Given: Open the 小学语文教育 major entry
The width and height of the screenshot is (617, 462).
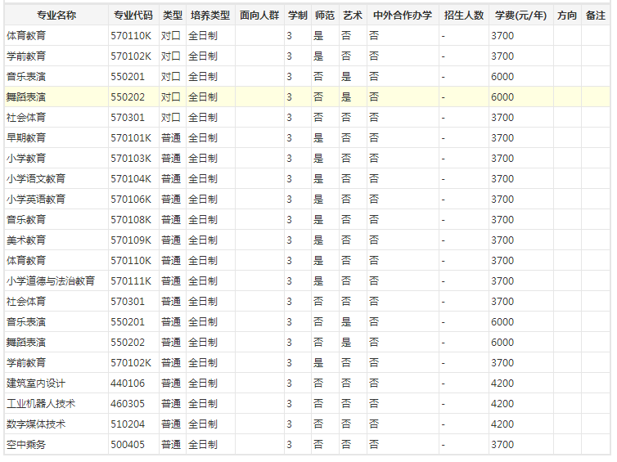Looking at the screenshot, I should (x=36, y=179).
